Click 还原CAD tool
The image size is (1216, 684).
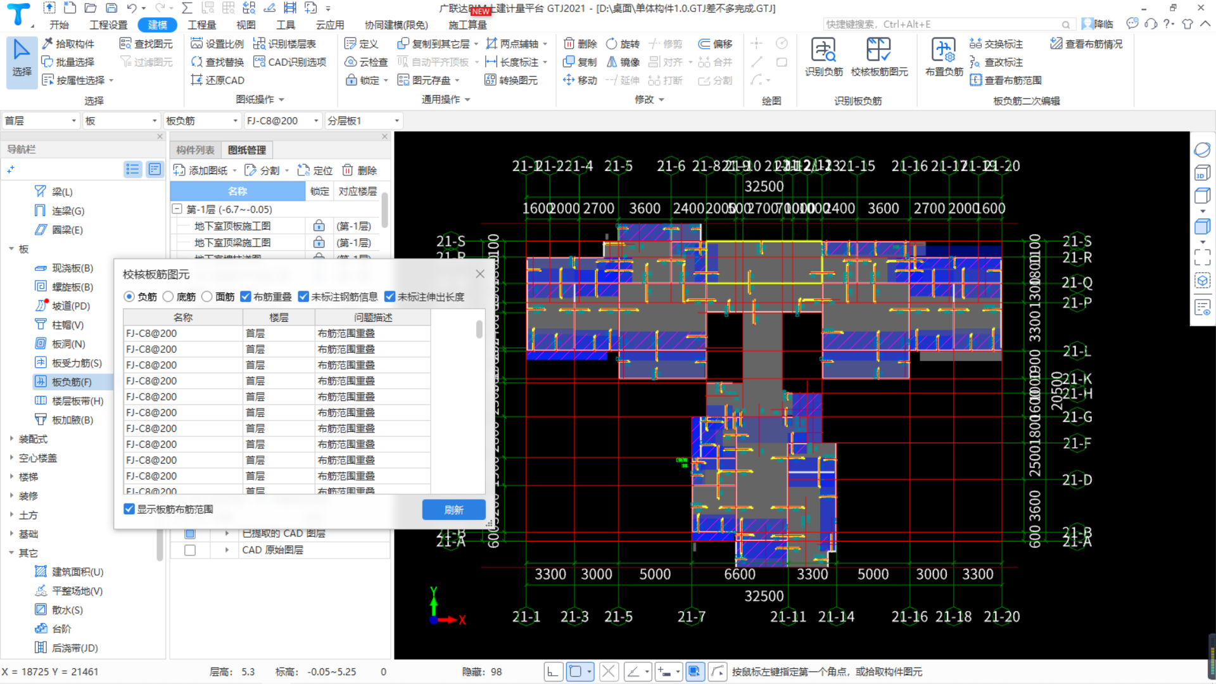point(217,80)
